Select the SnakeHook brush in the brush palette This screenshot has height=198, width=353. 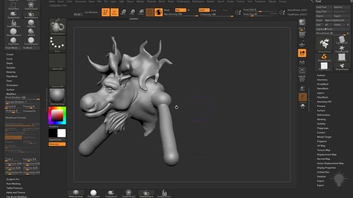coord(13,15)
